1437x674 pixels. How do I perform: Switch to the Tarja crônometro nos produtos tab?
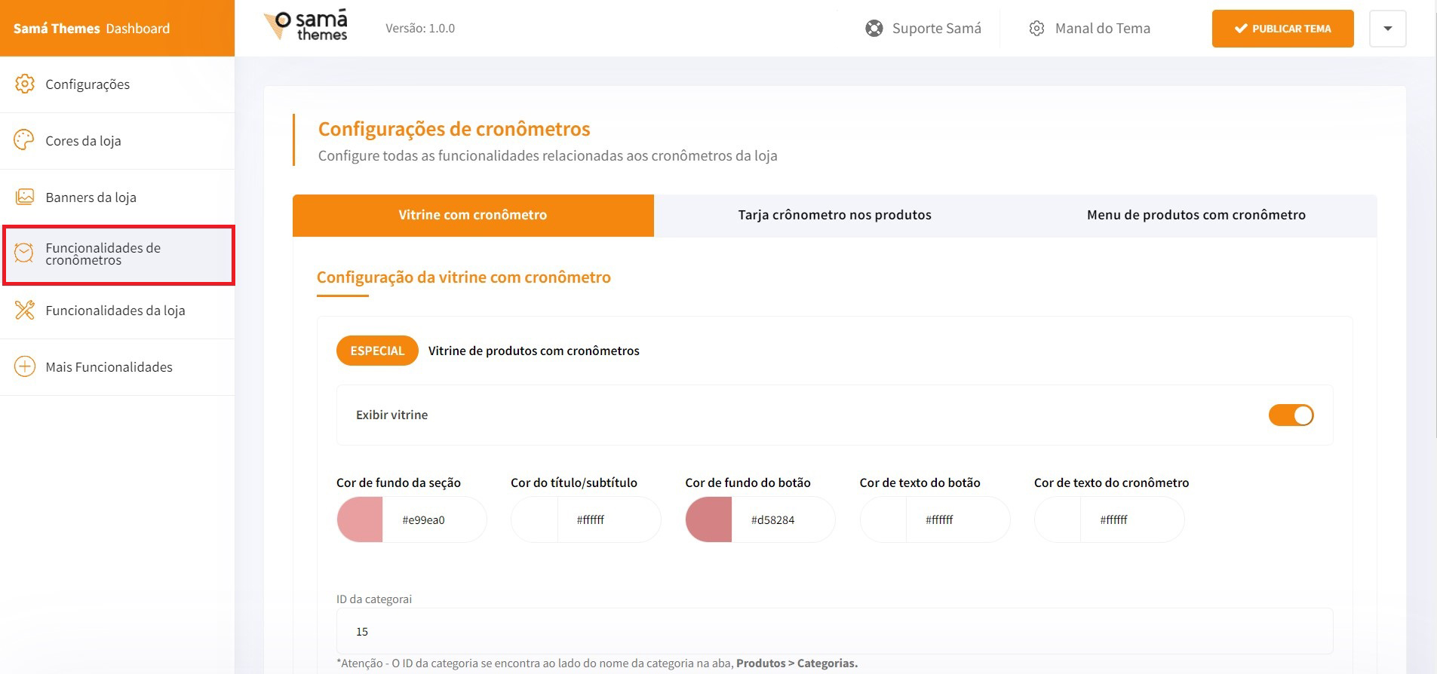(x=834, y=214)
